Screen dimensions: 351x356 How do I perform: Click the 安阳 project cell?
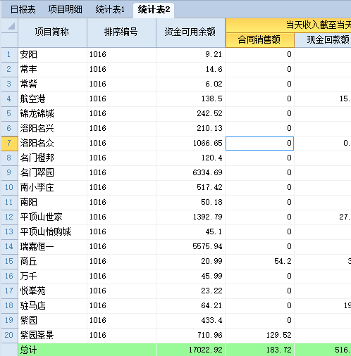click(52, 55)
